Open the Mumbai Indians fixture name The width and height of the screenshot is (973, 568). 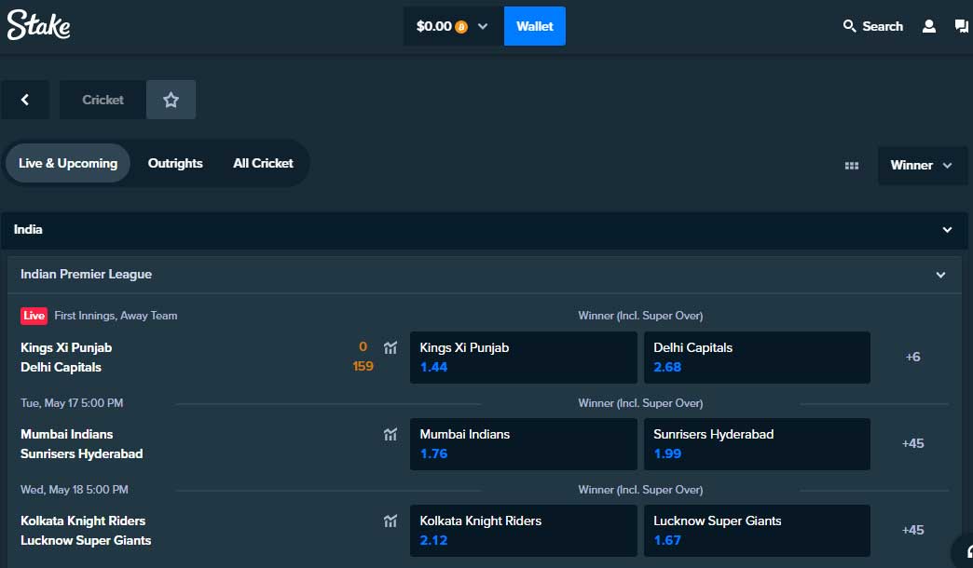(66, 434)
